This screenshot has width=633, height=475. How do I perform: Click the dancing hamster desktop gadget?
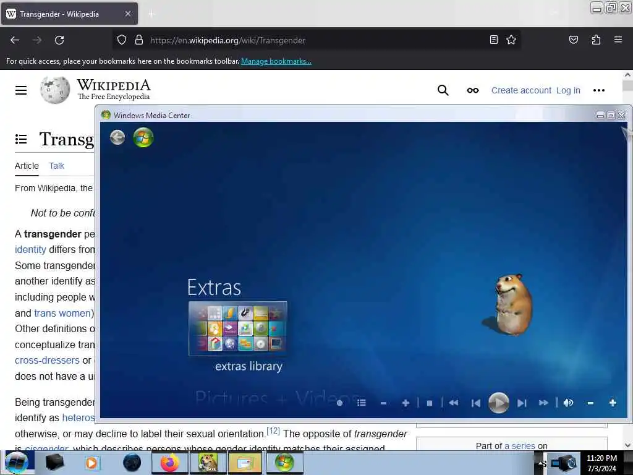509,304
